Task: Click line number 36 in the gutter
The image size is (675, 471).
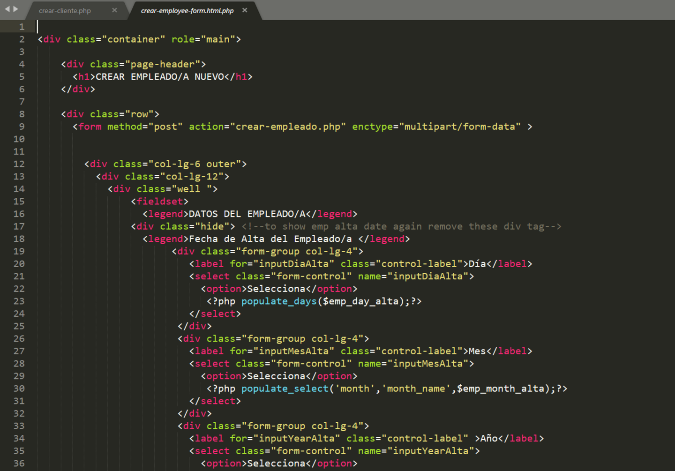Action: [x=19, y=464]
